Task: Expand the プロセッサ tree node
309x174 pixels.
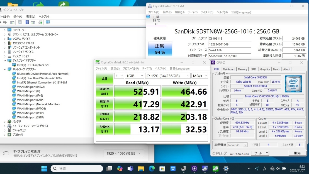Action: 5,135
